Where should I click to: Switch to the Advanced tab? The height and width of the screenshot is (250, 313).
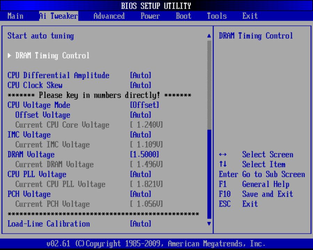point(109,16)
